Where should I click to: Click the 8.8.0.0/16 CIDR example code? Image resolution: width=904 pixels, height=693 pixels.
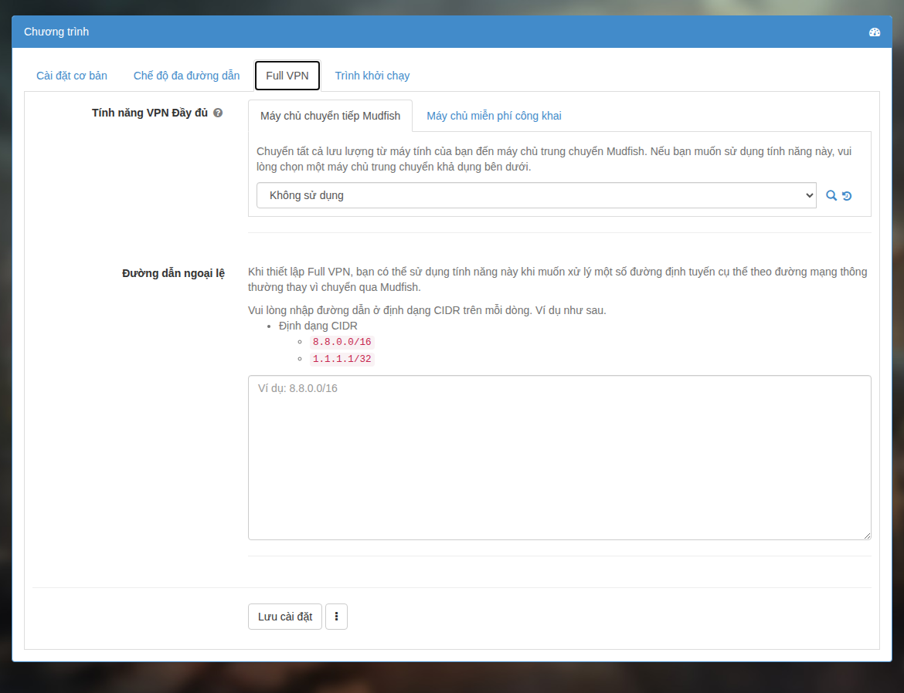pyautogui.click(x=342, y=342)
